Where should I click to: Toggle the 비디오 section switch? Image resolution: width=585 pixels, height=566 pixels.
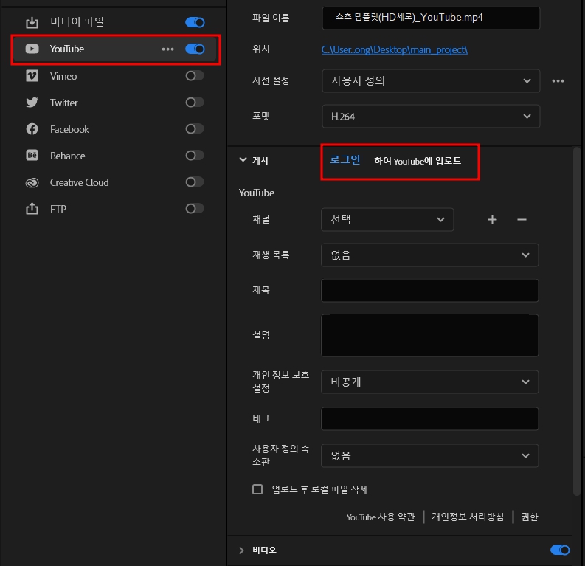click(x=560, y=550)
